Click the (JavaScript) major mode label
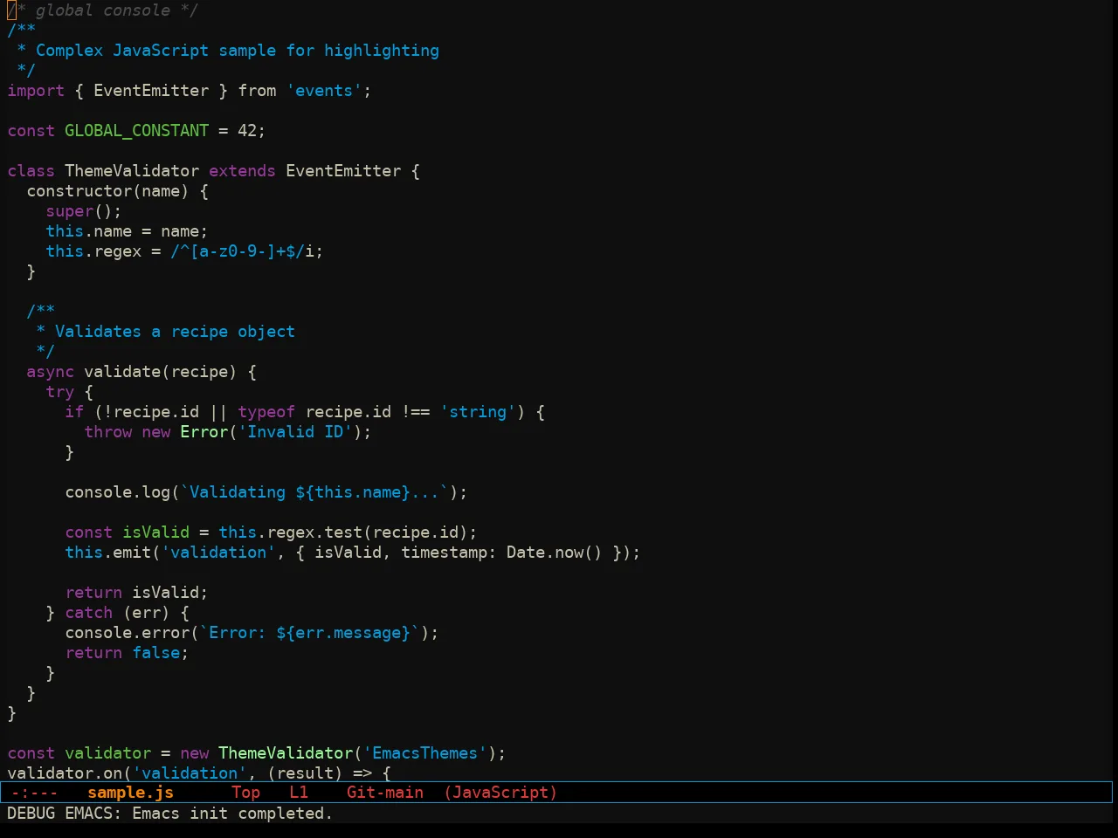The image size is (1118, 838). click(x=500, y=793)
